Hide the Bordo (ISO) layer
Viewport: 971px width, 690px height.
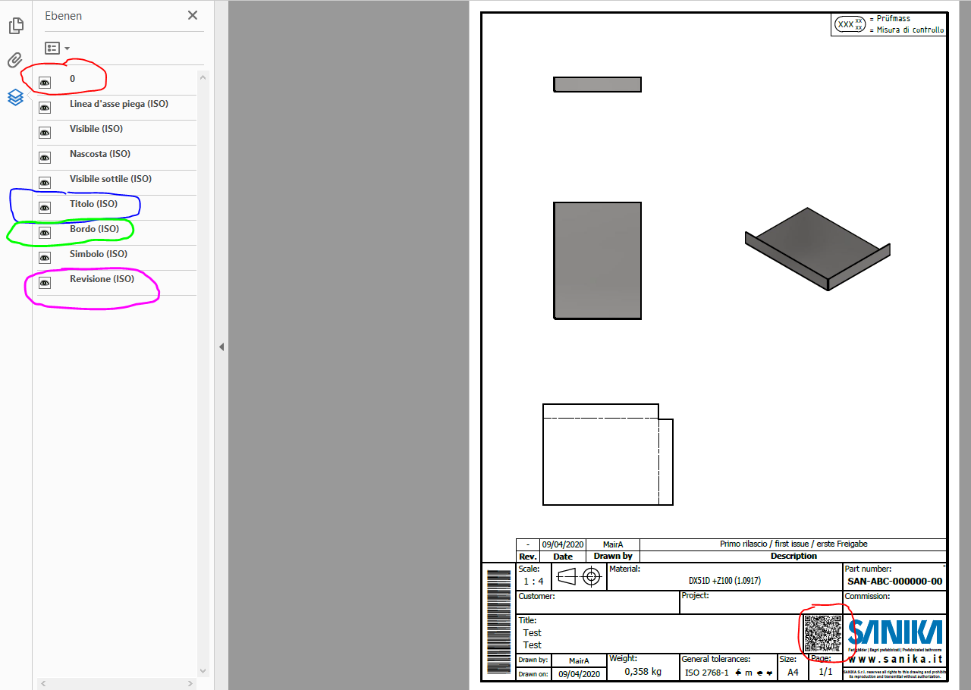point(46,232)
